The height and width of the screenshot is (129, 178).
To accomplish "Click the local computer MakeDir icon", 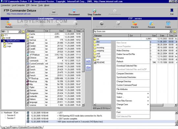I will (9, 23).
